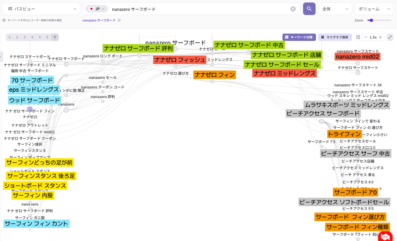Click the gray ビーチアクセス ソフトボードセール label
The height and width of the screenshot is (241, 397).
tap(344, 202)
